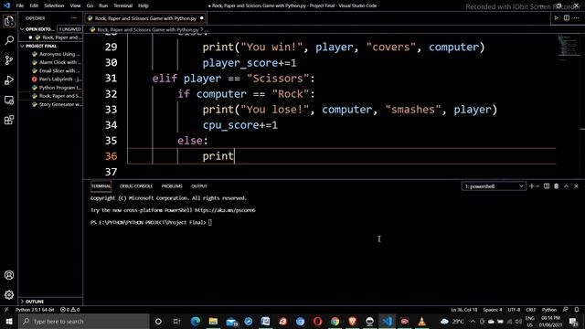This screenshot has width=585, height=329.
Task: Select the Terminal panel tab
Action: pyautogui.click(x=101, y=186)
